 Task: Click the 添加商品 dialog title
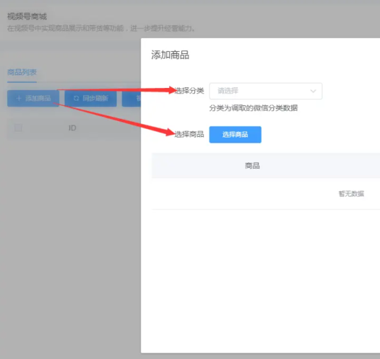tap(170, 55)
